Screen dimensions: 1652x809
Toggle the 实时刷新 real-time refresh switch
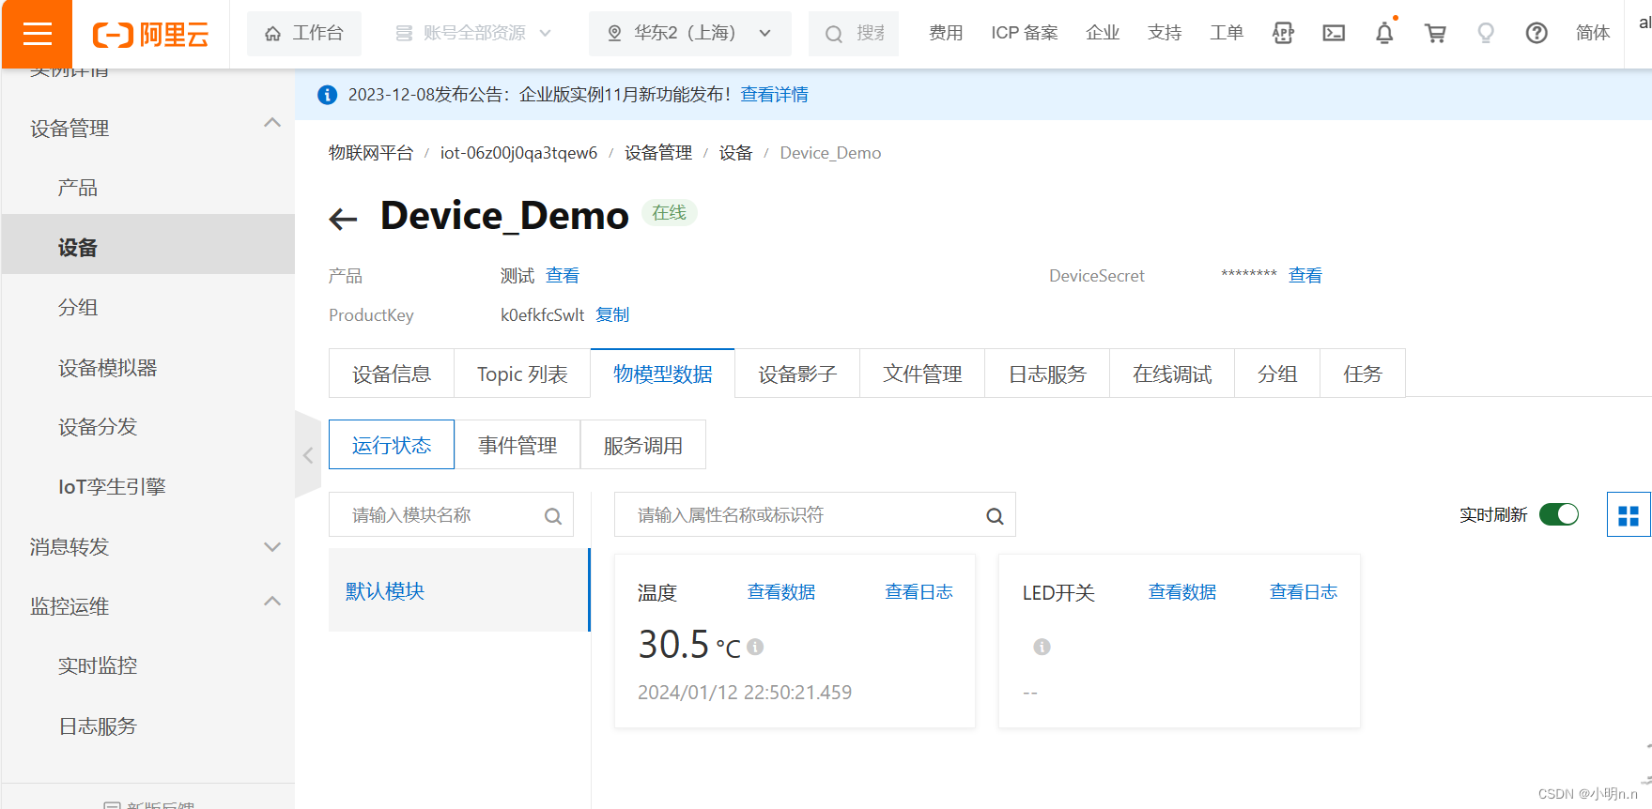tap(1559, 514)
